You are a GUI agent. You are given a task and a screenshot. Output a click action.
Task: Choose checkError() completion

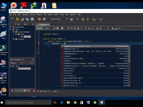coord(95,53)
